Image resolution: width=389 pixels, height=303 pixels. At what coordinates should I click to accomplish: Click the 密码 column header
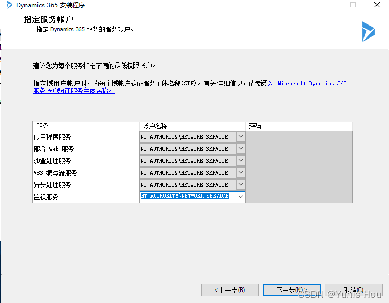(299, 126)
